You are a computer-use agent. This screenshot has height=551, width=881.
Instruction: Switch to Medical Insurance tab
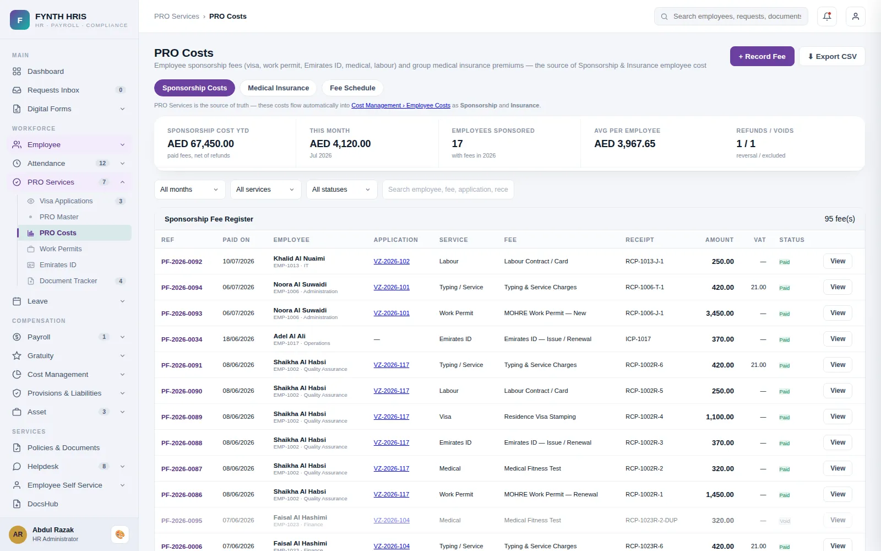pos(279,88)
